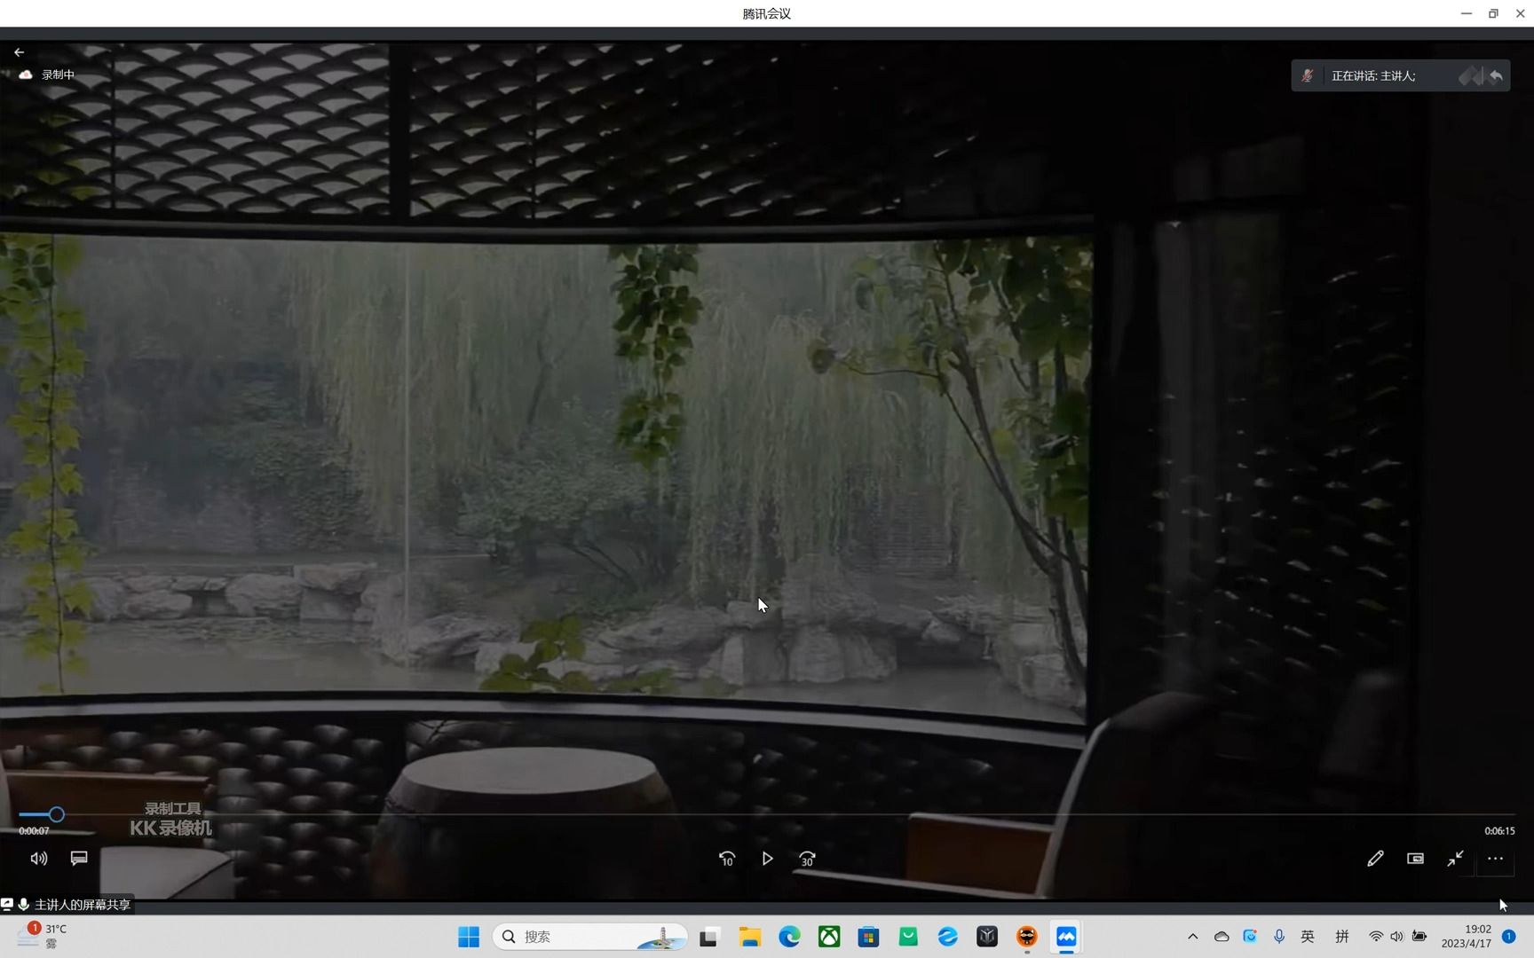
Task: Minimize the 腾讯会议 window
Action: tap(1467, 13)
